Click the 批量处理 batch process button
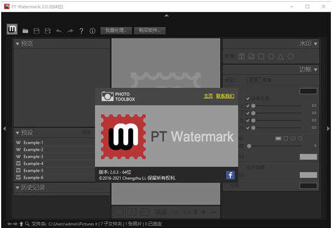The width and height of the screenshot is (332, 228). (x=116, y=30)
